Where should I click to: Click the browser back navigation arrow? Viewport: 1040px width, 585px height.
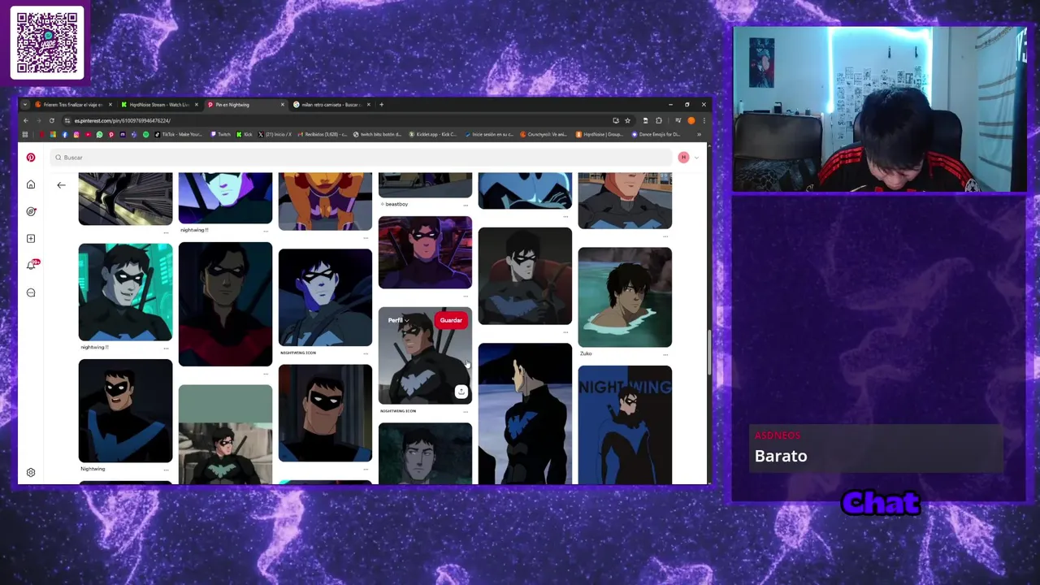click(x=26, y=120)
